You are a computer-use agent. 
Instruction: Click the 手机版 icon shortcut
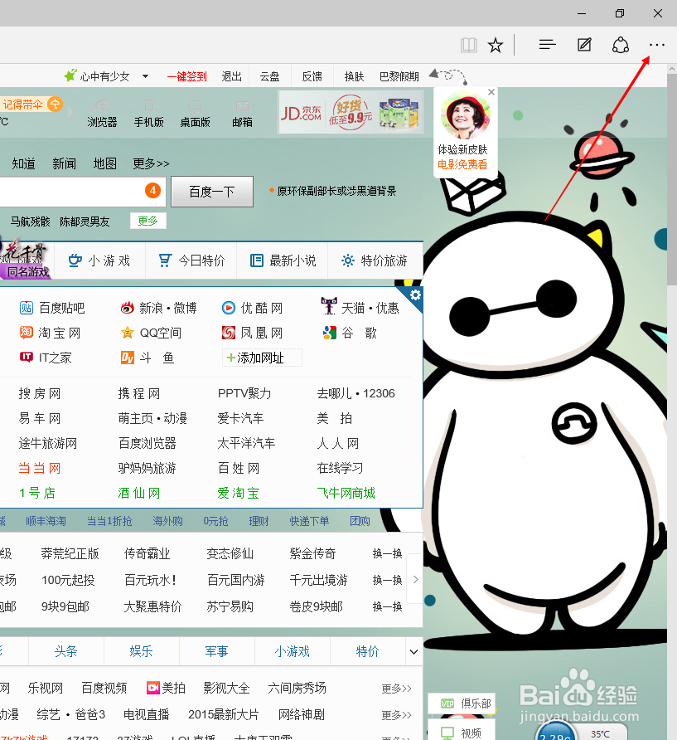pyautogui.click(x=148, y=114)
